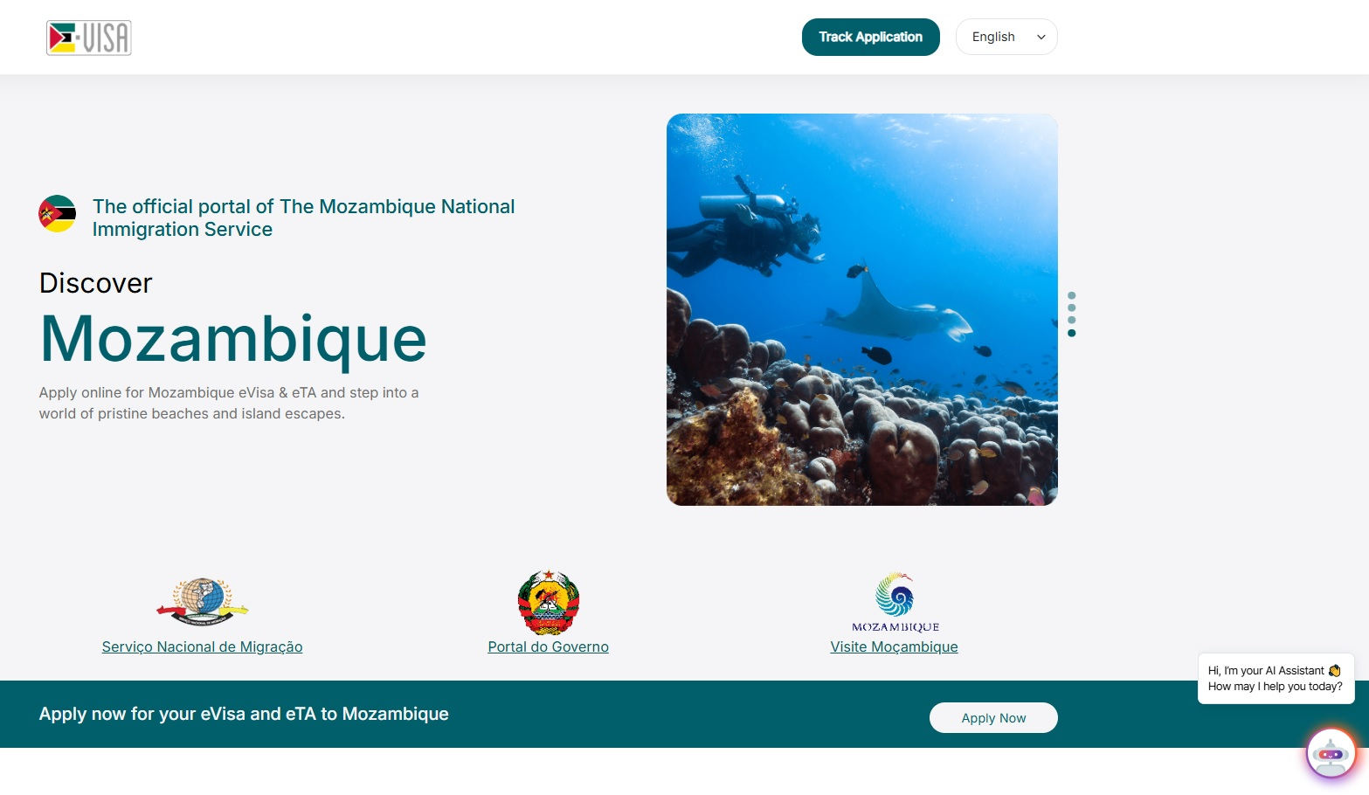This screenshot has width=1369, height=795.
Task: Select the first carousel dot indicator
Action: [x=1072, y=295]
